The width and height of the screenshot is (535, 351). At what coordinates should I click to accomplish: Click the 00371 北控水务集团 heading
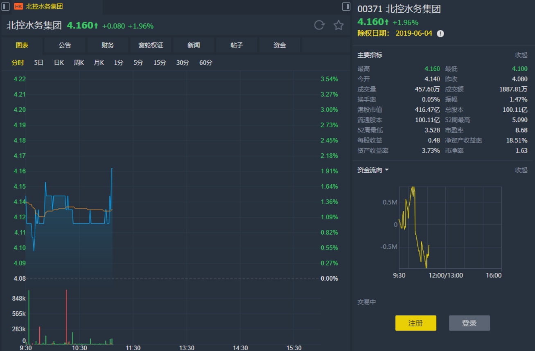click(x=399, y=9)
